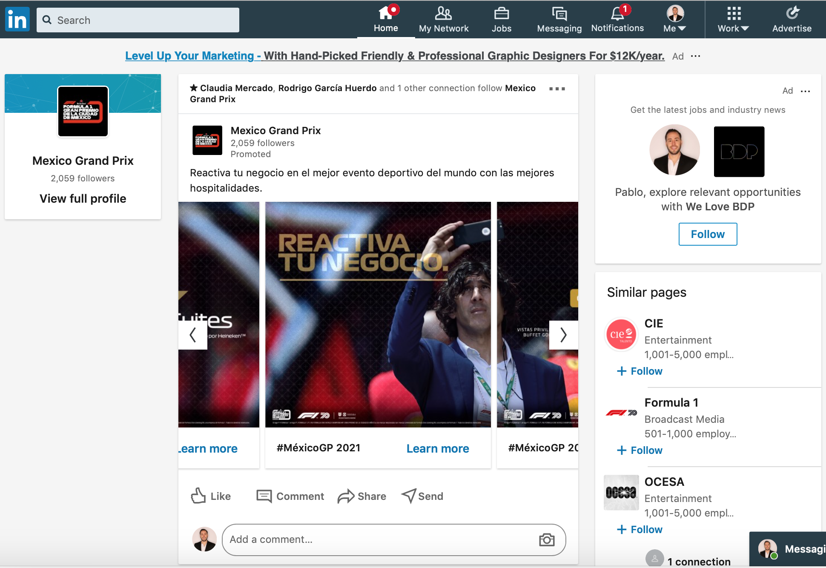The height and width of the screenshot is (568, 826).
Task: Send the post via message
Action: click(422, 496)
